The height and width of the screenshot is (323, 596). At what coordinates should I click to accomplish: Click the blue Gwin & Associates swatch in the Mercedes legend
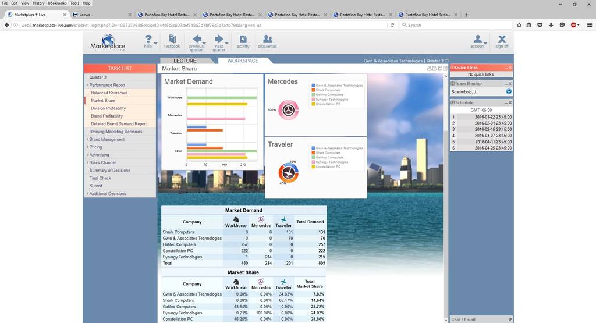313,86
